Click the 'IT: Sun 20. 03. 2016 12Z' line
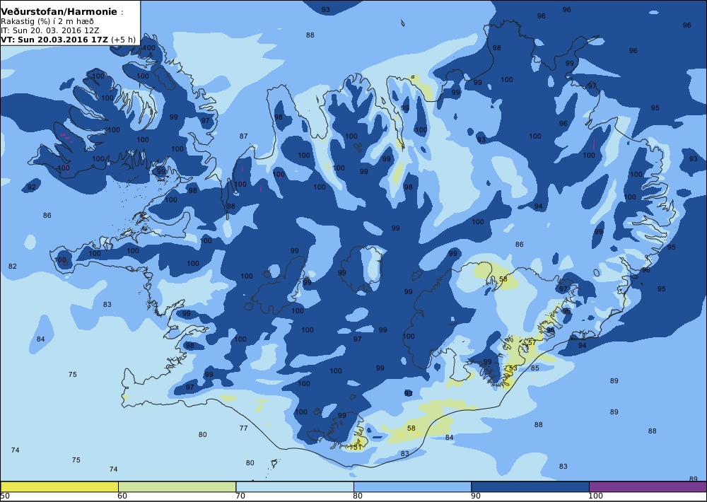 coord(49,30)
